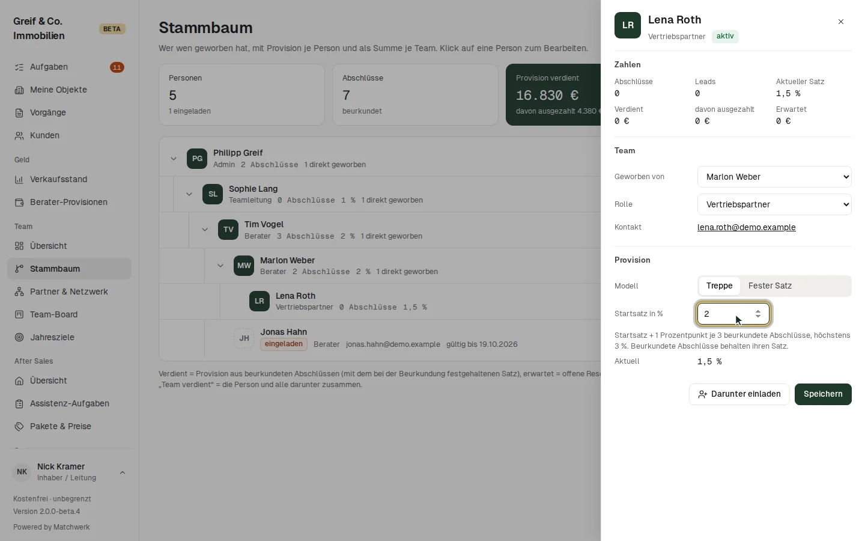Click the Abschlüsse summary card
This screenshot has height=541, width=865.
415,95
